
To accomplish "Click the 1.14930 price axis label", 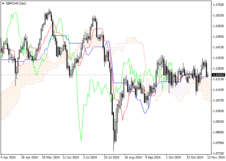I will pos(218,37).
